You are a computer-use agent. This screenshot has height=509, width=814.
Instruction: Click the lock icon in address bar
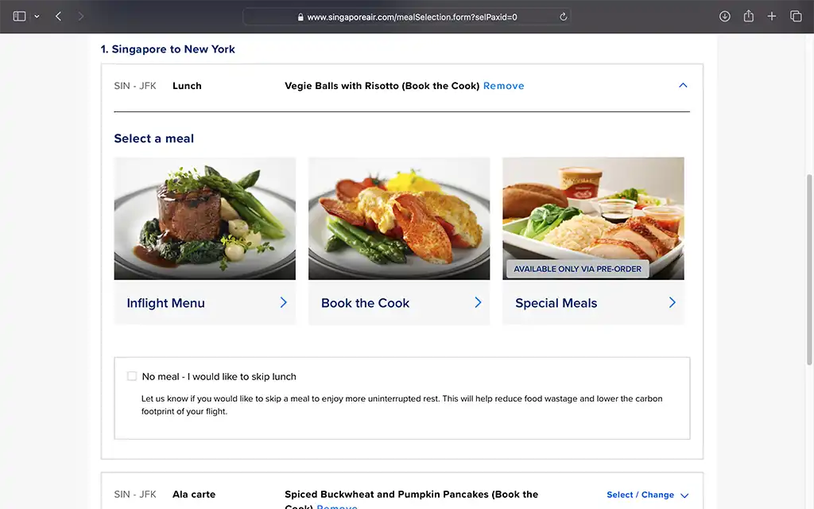(x=300, y=17)
